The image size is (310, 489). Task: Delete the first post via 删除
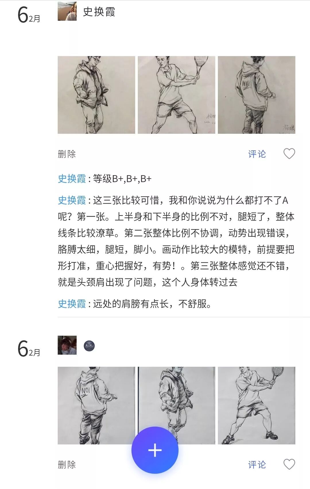67,154
